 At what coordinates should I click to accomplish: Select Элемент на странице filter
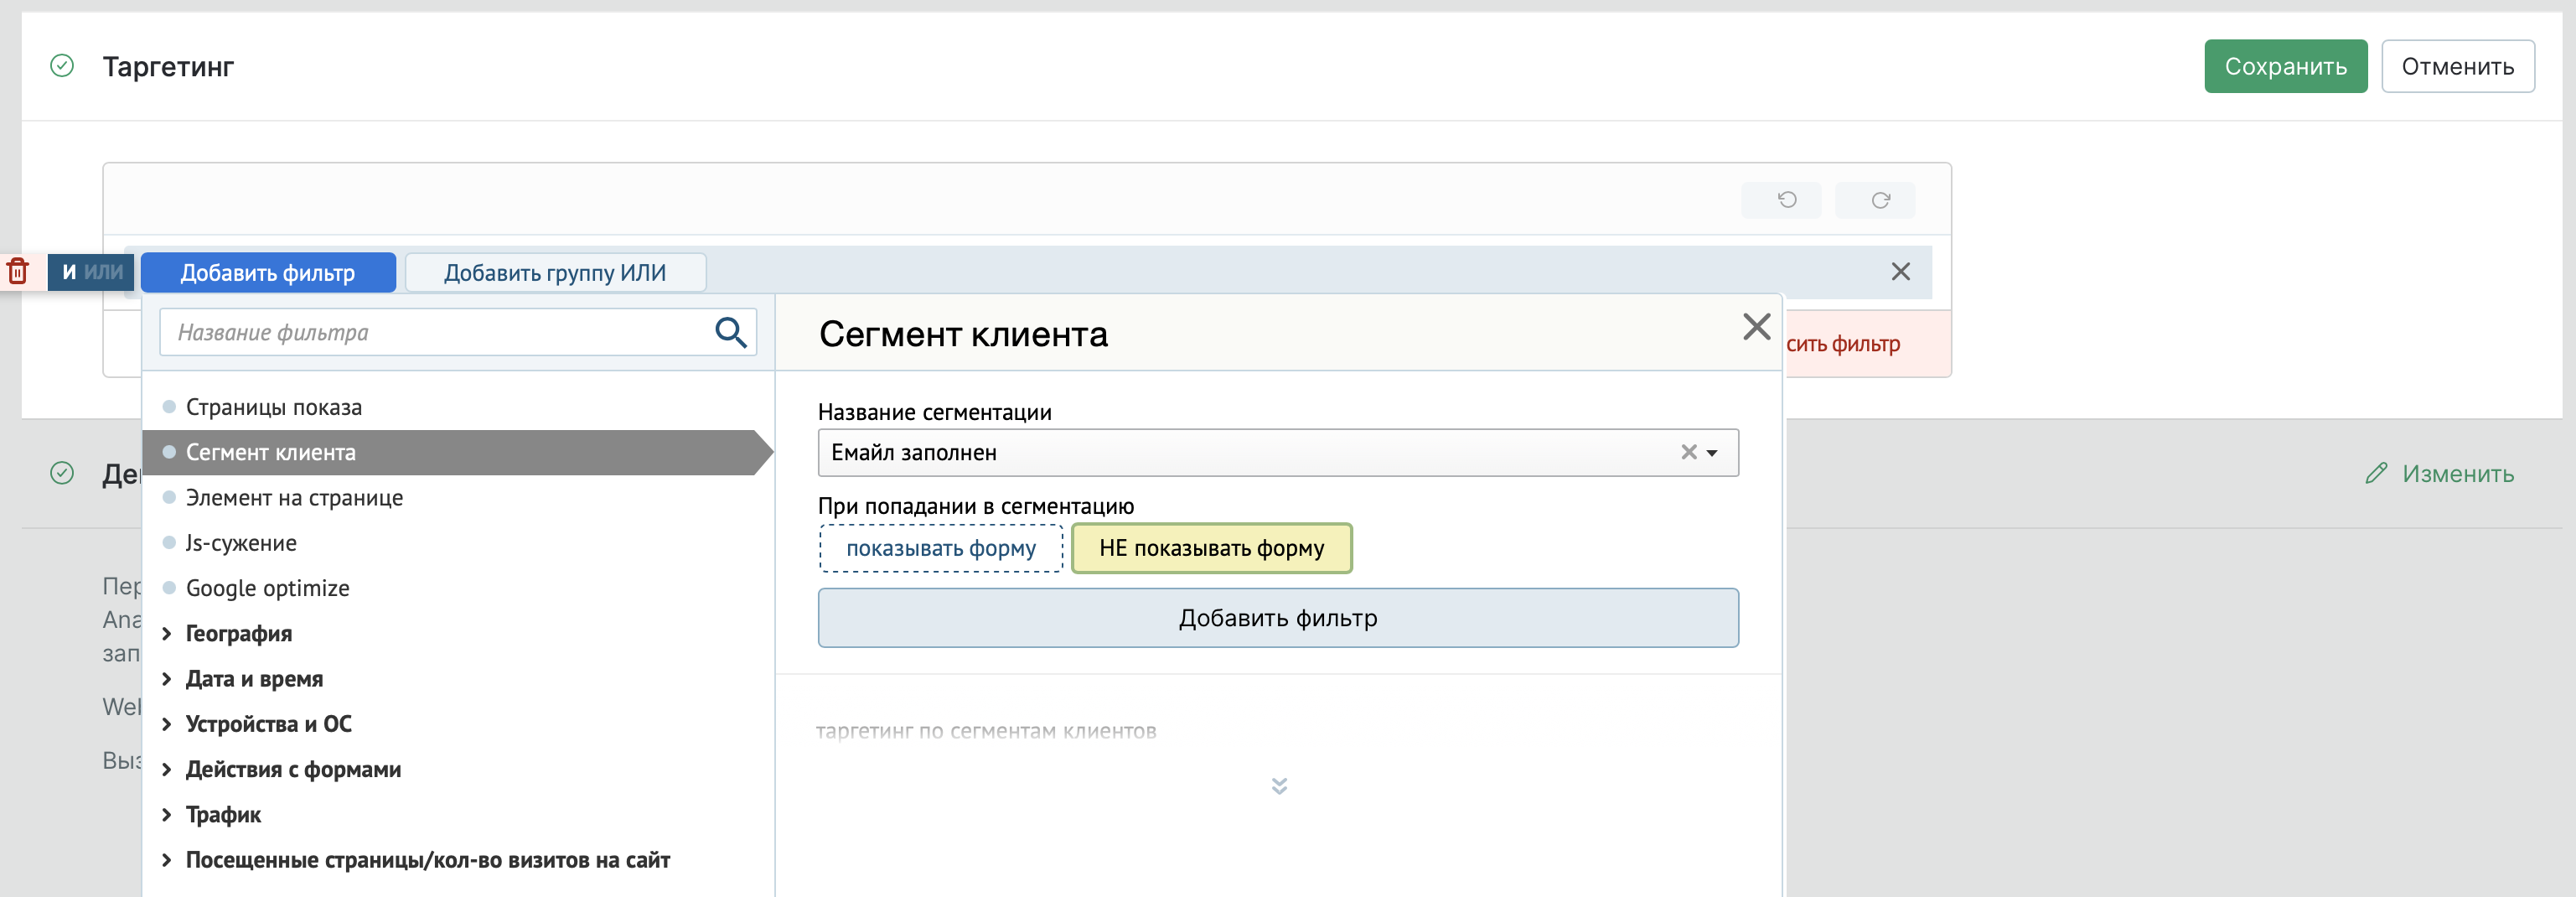pos(294,497)
